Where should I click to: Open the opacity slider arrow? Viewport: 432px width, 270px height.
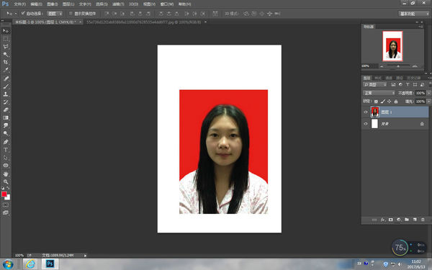[x=428, y=93]
